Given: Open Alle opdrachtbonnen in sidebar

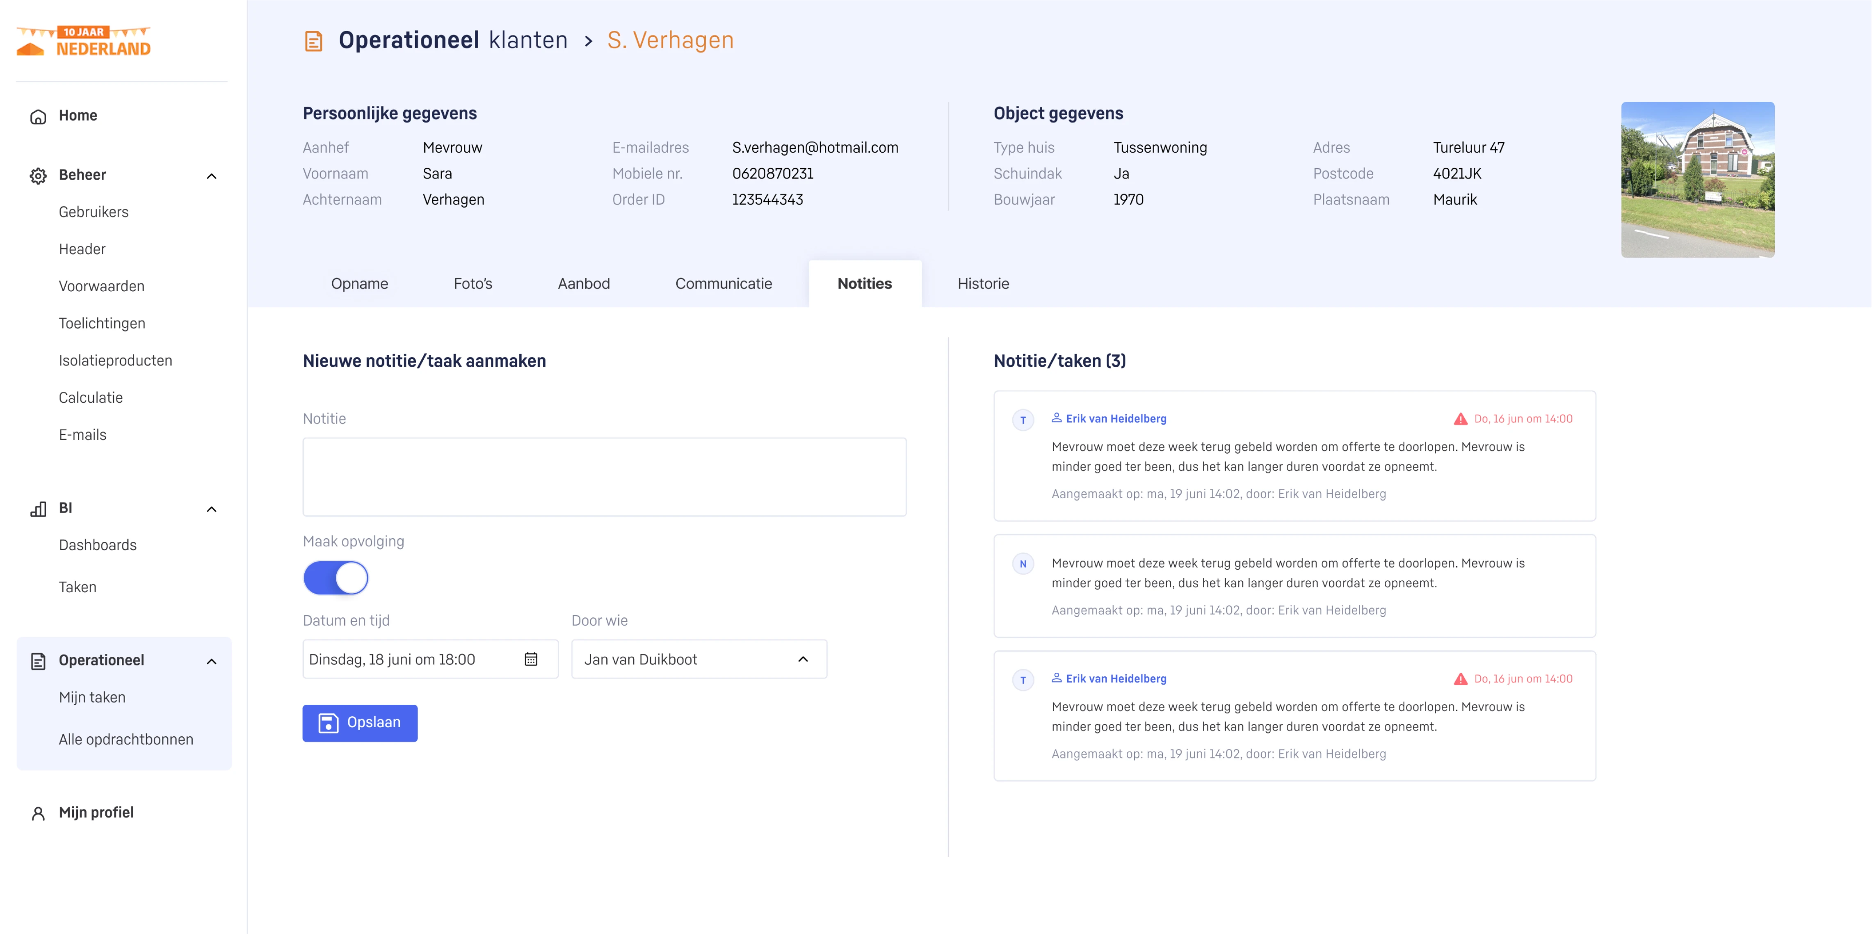Looking at the screenshot, I should (x=126, y=739).
